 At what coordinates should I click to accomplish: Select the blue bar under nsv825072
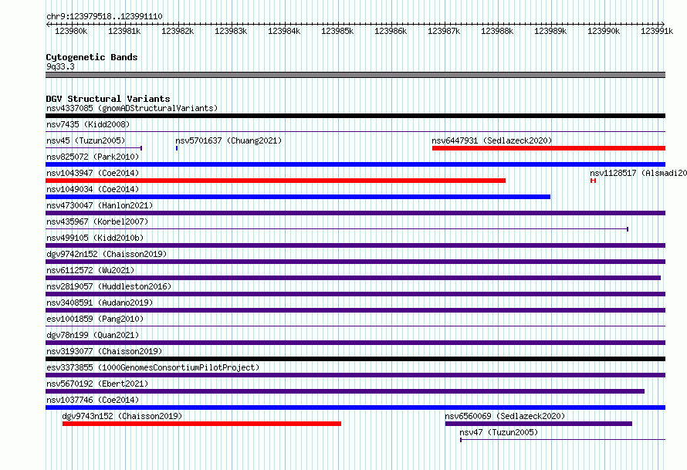tap(355, 164)
